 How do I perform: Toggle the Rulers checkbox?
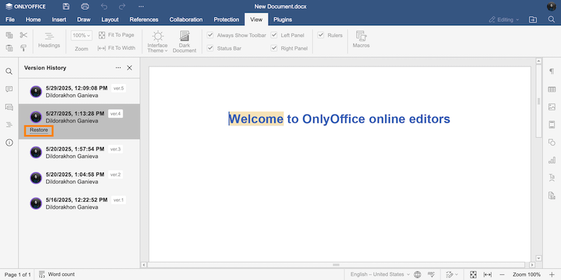(x=321, y=35)
